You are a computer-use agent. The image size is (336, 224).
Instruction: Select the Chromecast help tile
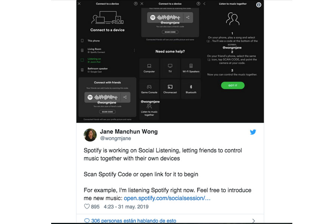click(x=170, y=89)
